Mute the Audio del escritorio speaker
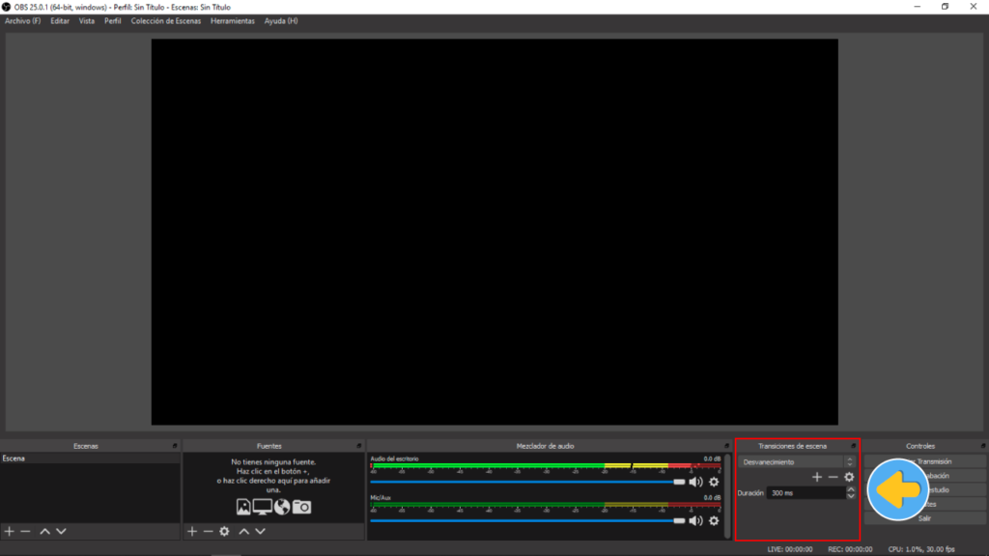The width and height of the screenshot is (989, 556). tap(695, 482)
